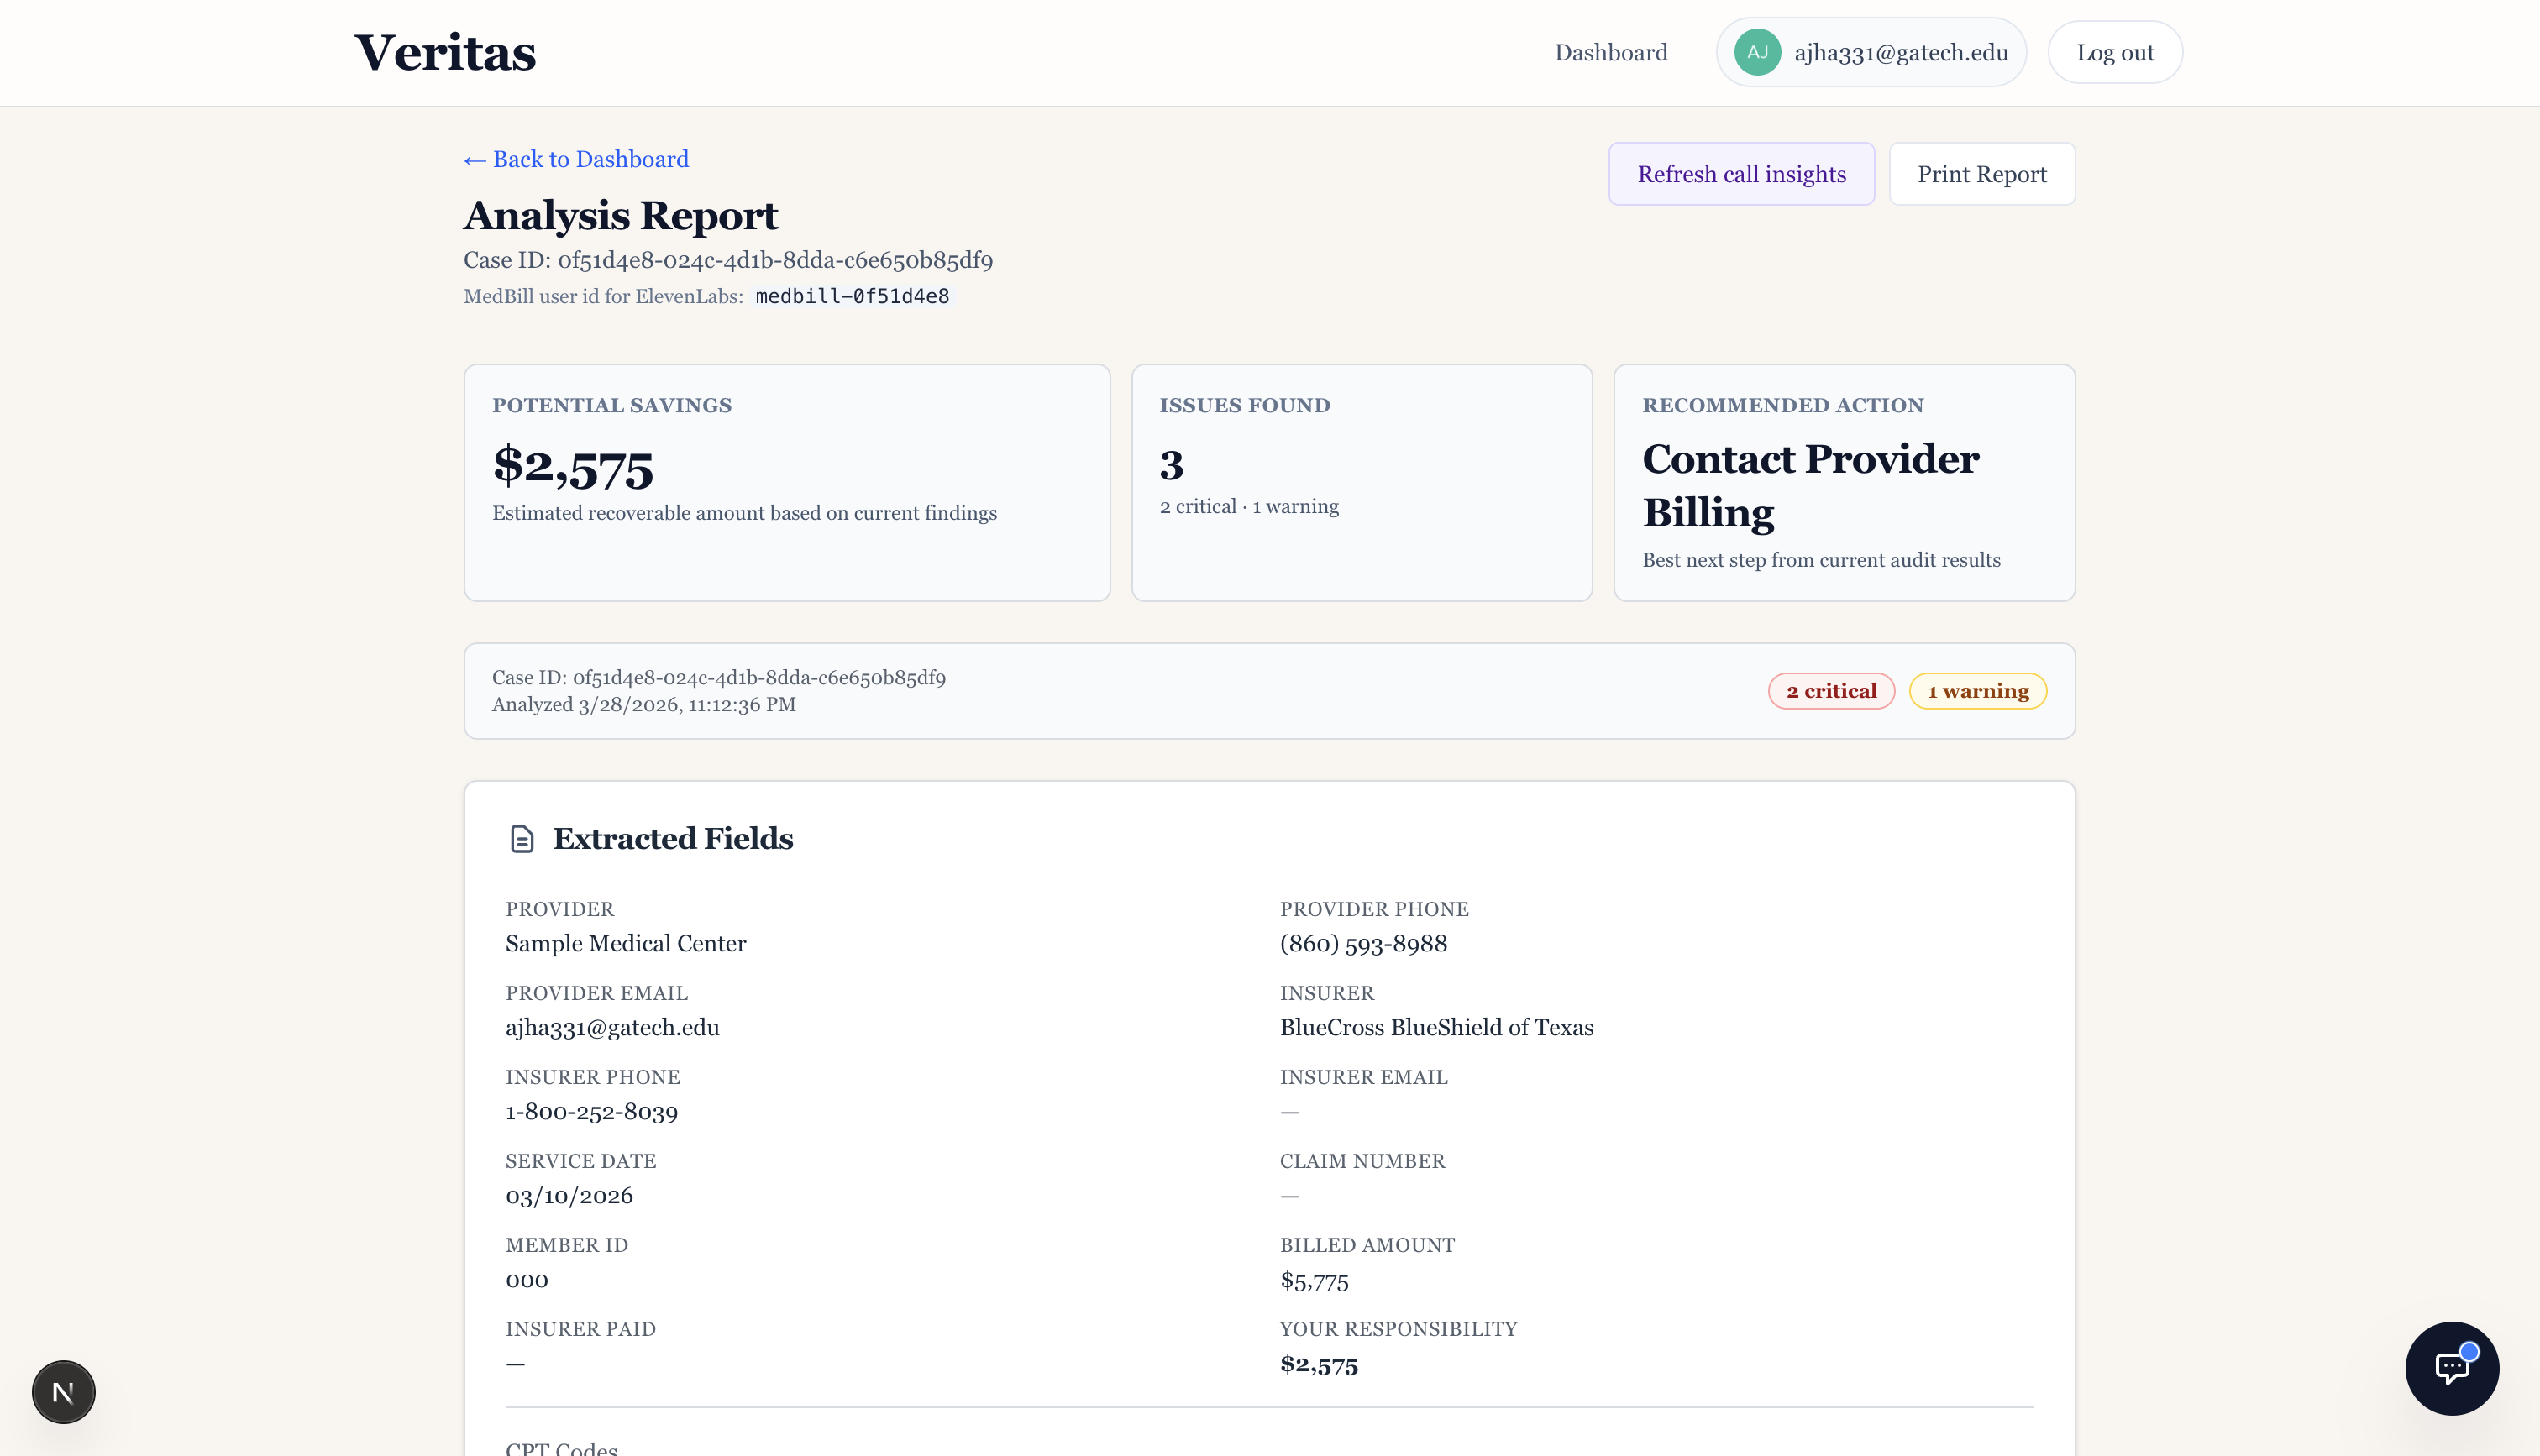Click the Potential Savings $2,575 card

(786, 482)
